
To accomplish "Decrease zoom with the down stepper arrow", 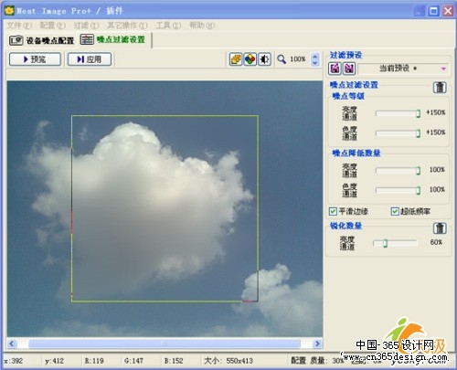I will [315, 62].
